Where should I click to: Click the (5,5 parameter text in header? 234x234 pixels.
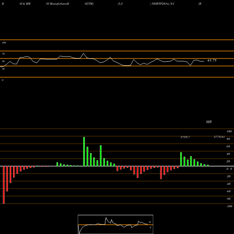pyautogui.click(x=120, y=4)
